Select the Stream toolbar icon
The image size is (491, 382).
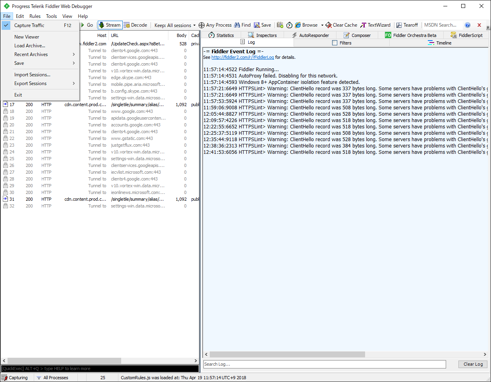110,25
